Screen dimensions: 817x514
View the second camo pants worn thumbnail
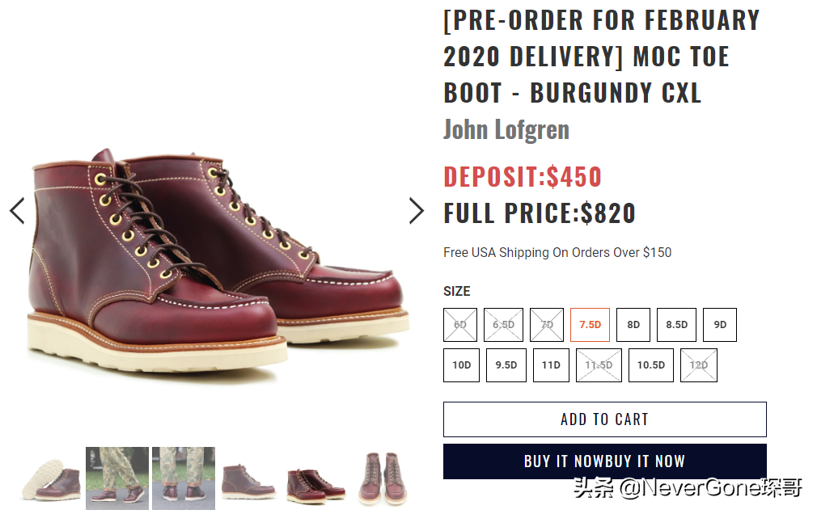[x=184, y=478]
